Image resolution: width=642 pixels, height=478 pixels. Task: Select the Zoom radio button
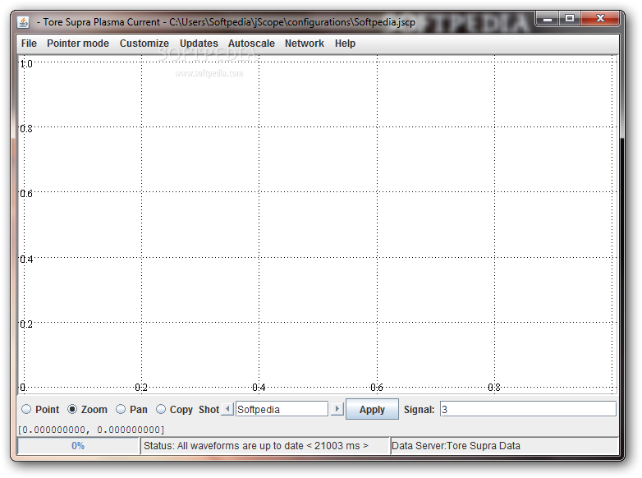(72, 409)
